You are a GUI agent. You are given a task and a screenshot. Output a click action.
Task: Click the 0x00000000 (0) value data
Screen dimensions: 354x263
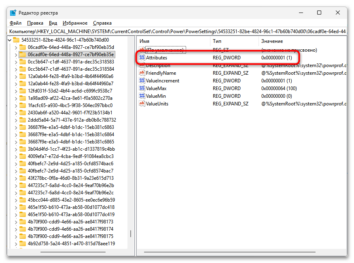(x=277, y=96)
